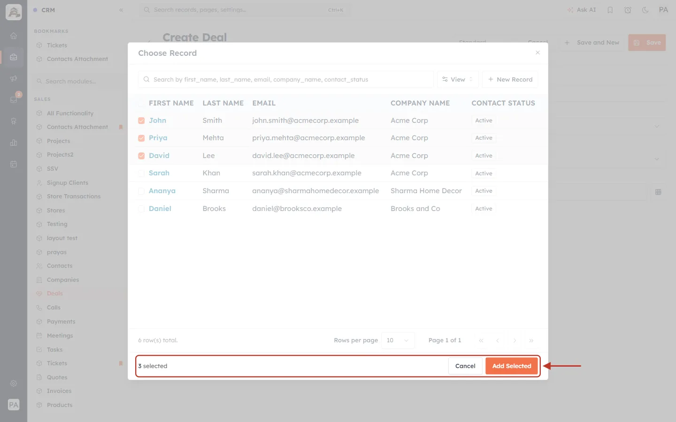Click the grid icon beside the form field
The height and width of the screenshot is (422, 676).
point(658,192)
